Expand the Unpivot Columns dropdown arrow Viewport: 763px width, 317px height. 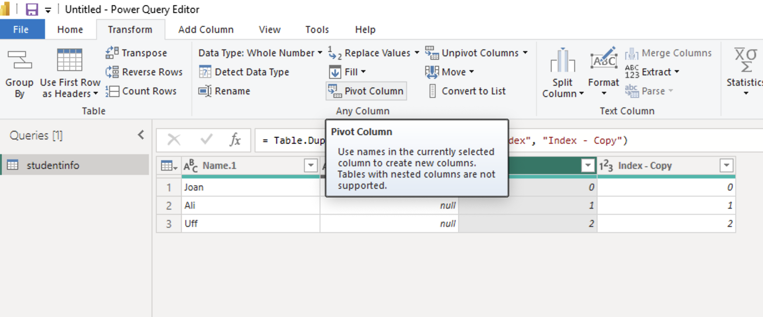tap(525, 53)
